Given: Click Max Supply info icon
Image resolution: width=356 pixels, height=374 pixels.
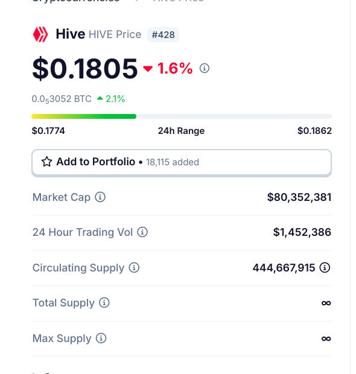Looking at the screenshot, I should [x=101, y=338].
